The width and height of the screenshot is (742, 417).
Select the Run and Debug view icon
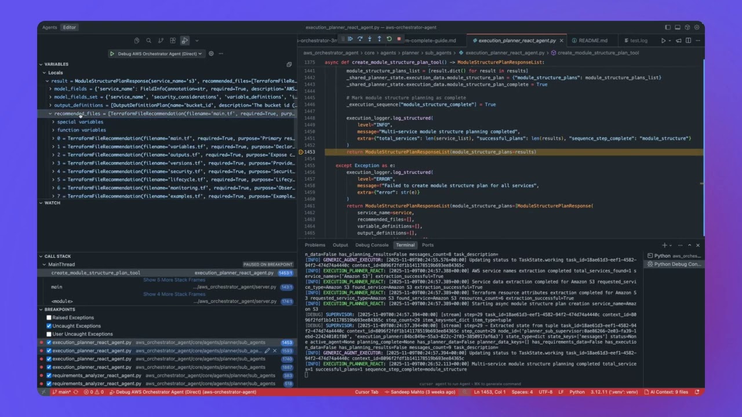[184, 41]
